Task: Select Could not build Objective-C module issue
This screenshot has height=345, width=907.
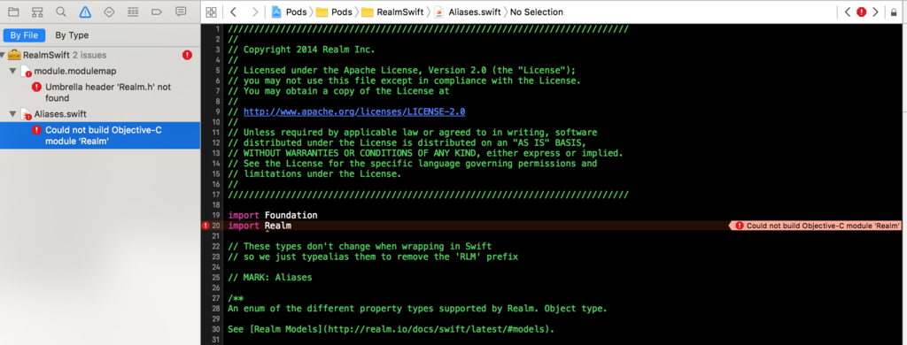Action: tap(100, 135)
